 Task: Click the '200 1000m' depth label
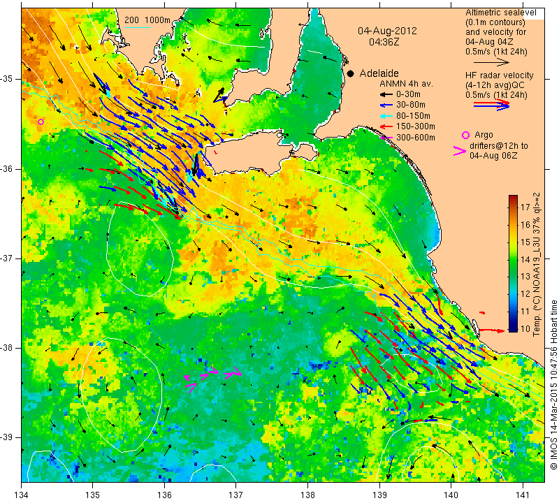[x=147, y=20]
